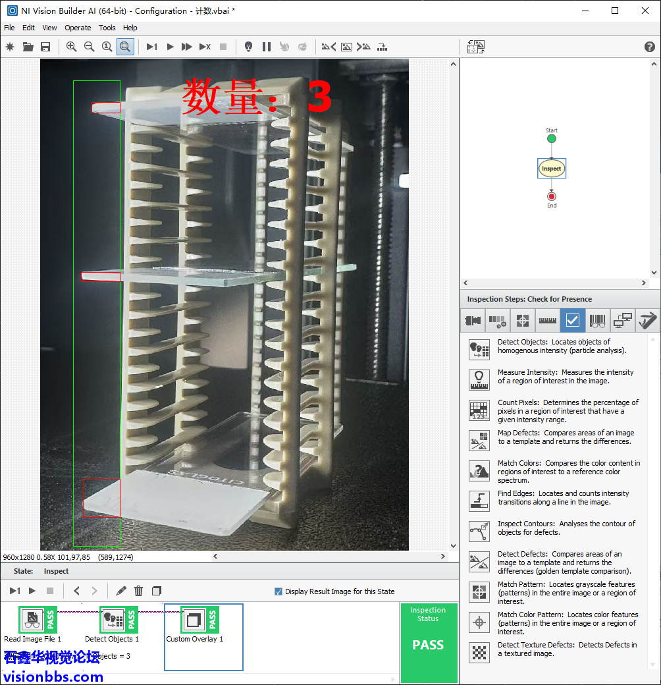Click the Inspect state node in diagram
The width and height of the screenshot is (661, 685).
click(x=551, y=169)
